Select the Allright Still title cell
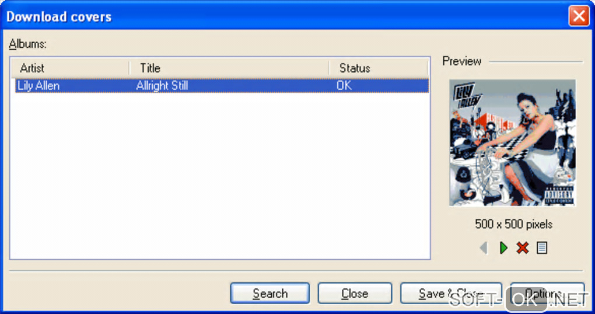 (162, 85)
